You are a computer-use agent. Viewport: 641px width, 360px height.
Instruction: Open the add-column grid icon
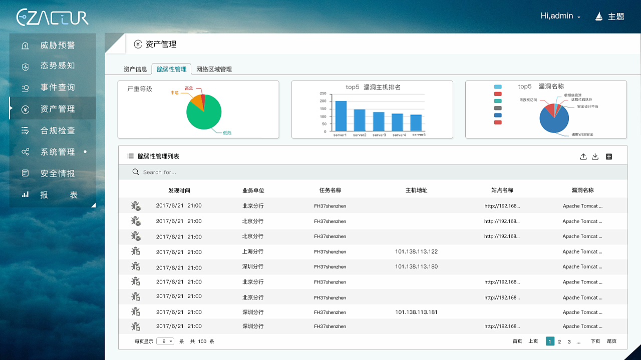tap(609, 156)
